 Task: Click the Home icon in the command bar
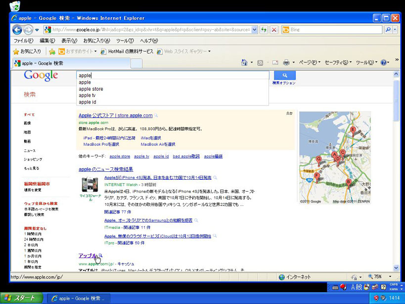244,62
